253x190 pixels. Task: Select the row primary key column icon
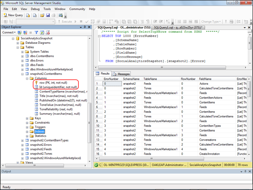[36, 82]
